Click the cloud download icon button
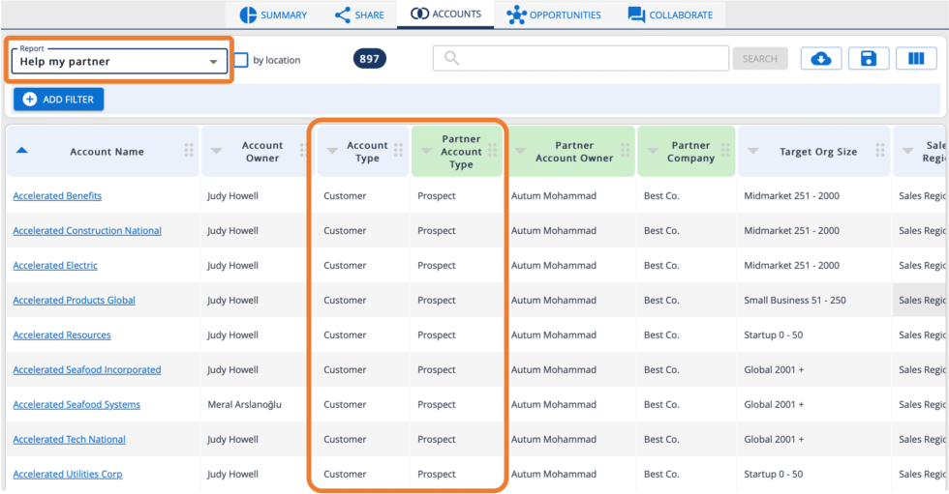 [x=820, y=59]
